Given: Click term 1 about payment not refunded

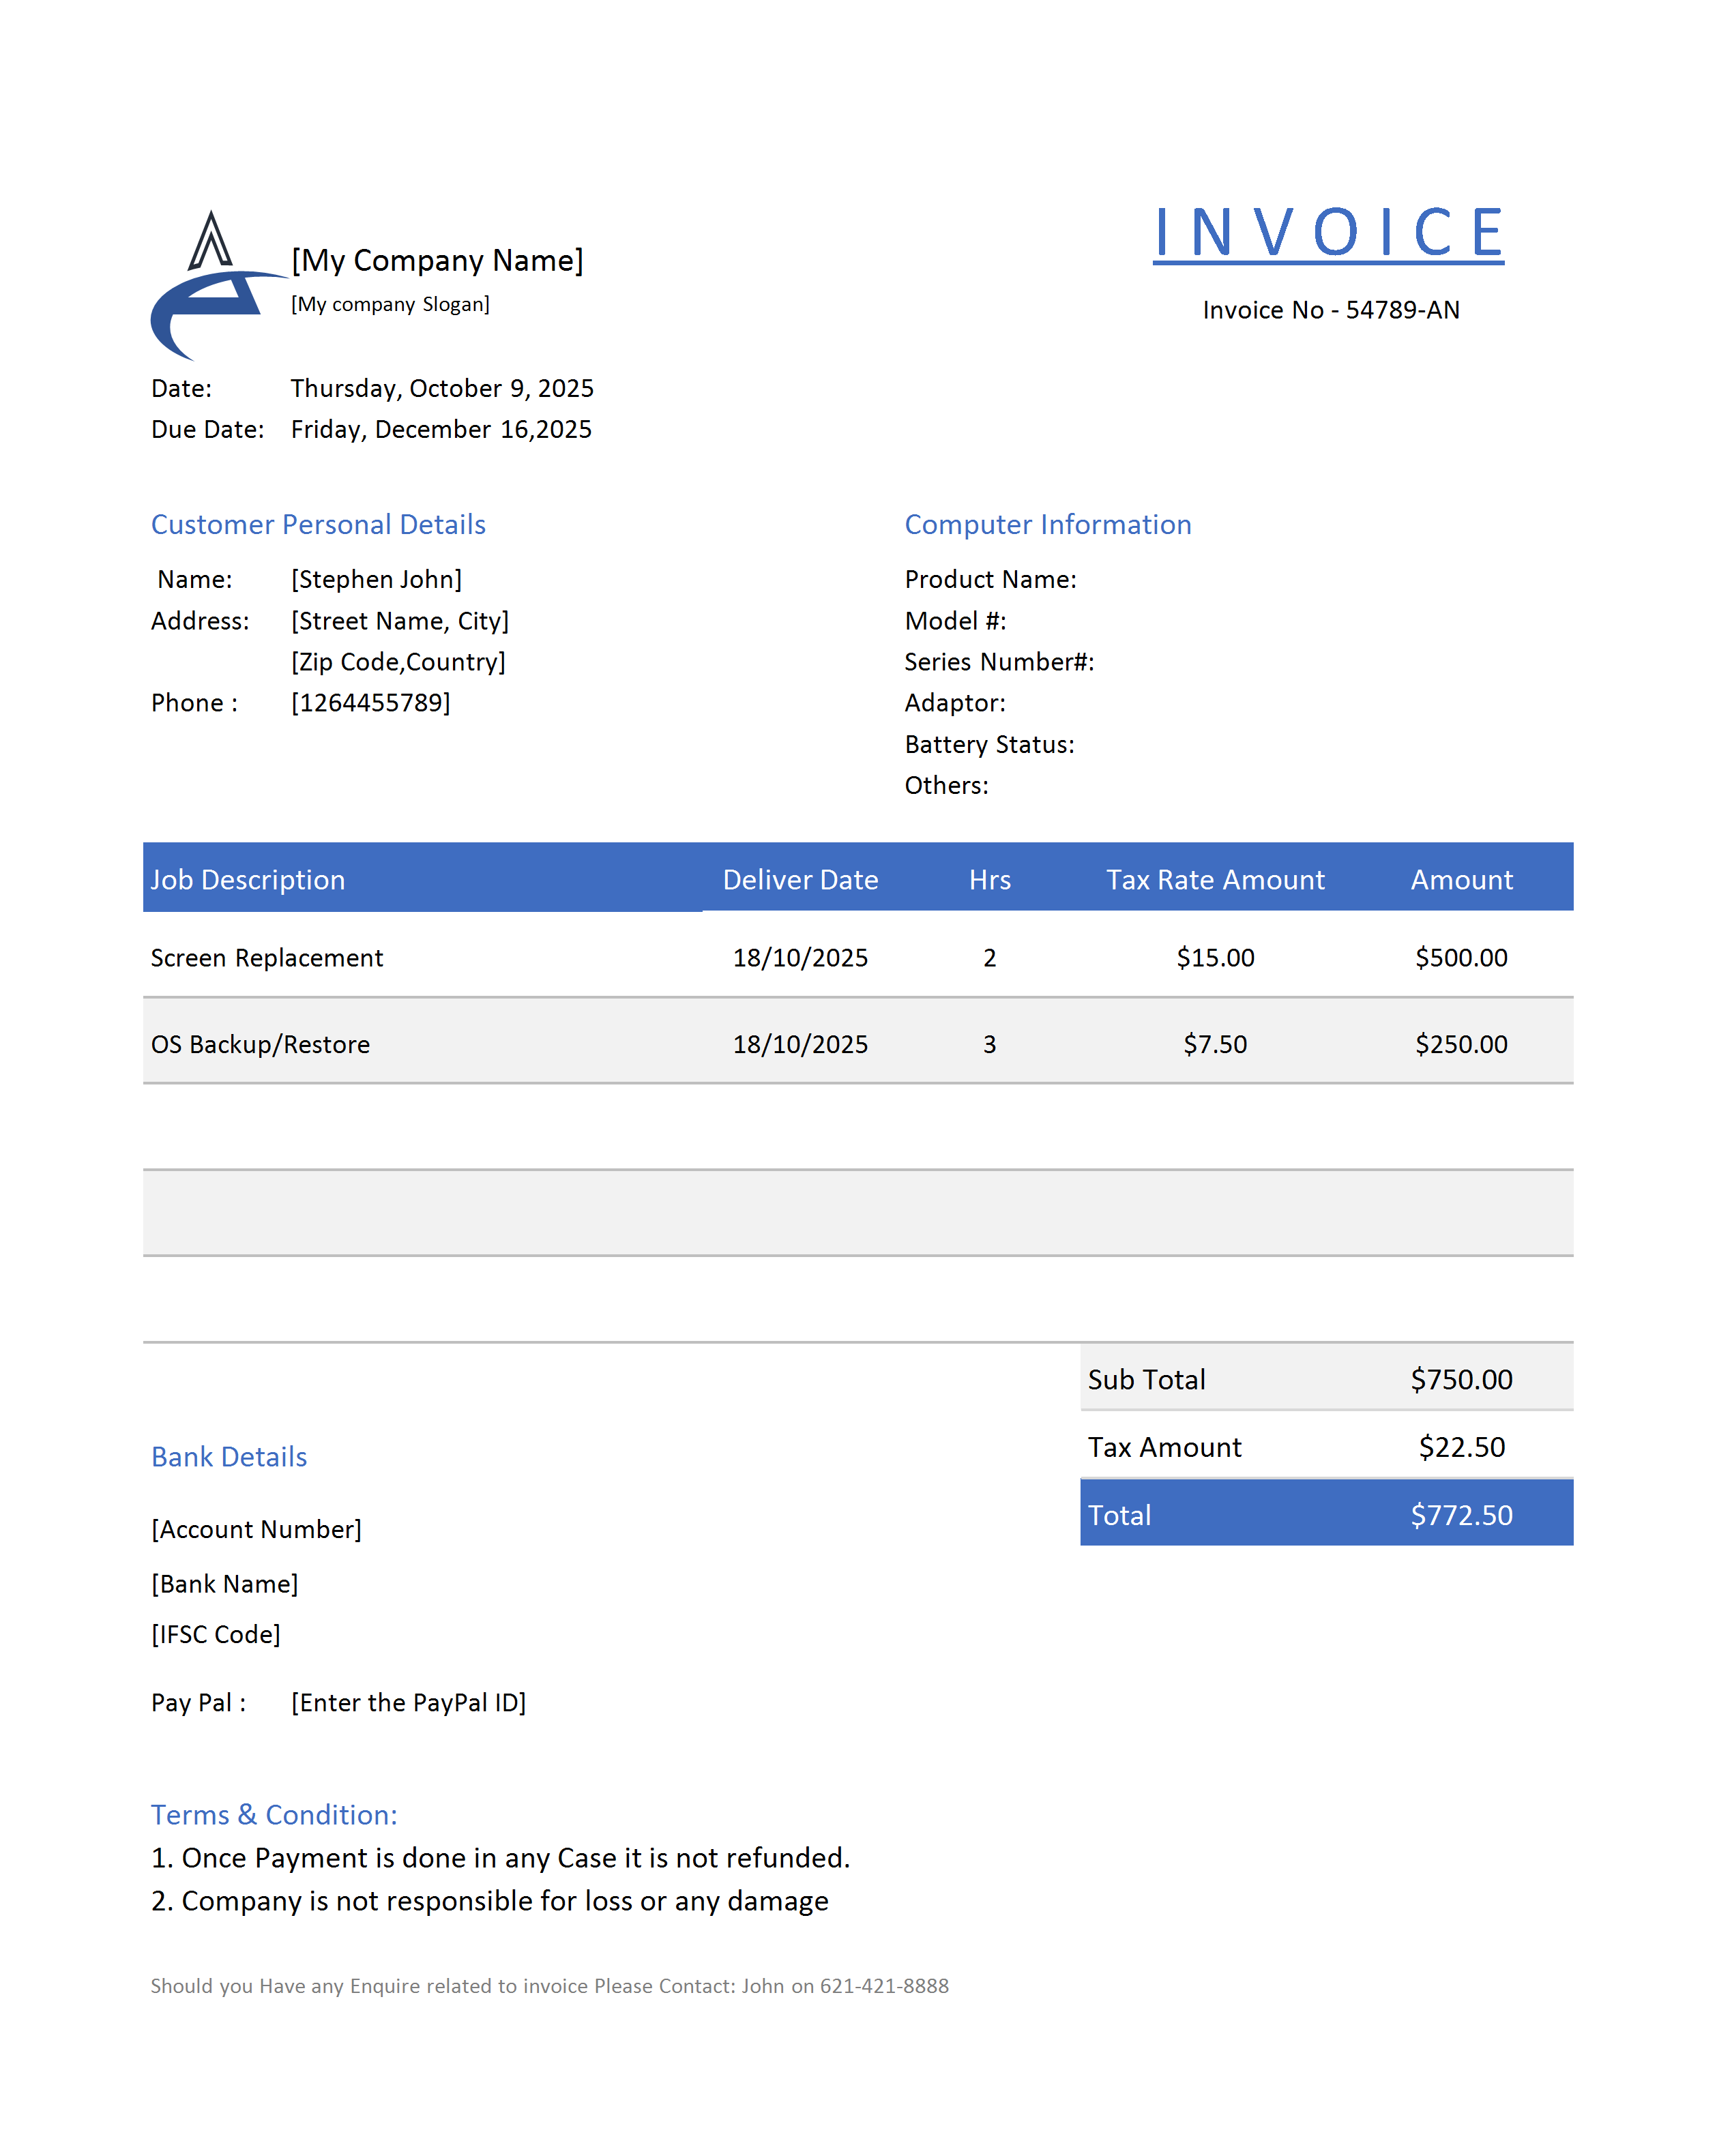Looking at the screenshot, I should [x=500, y=1858].
